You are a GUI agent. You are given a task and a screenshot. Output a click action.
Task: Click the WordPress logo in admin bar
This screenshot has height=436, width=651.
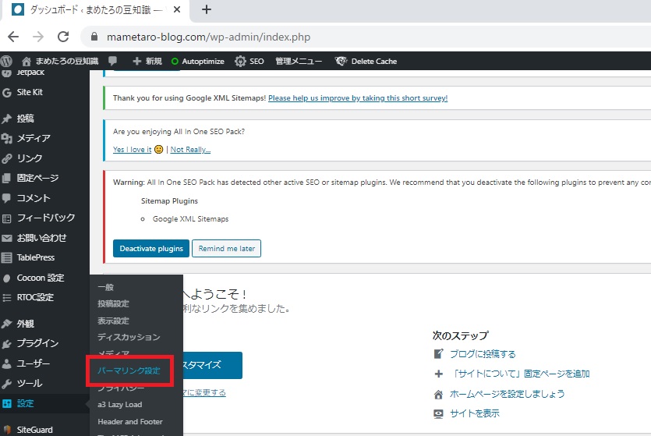click(x=6, y=61)
